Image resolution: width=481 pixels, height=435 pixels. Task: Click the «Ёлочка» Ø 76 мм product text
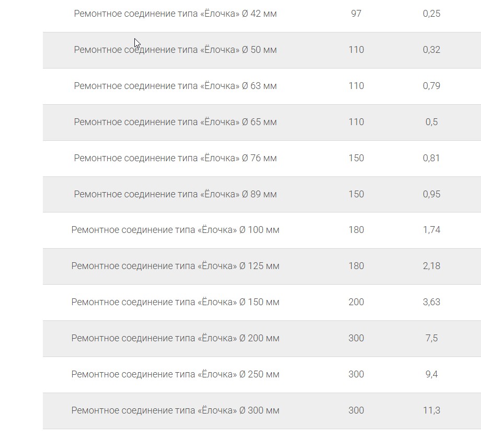tap(175, 158)
